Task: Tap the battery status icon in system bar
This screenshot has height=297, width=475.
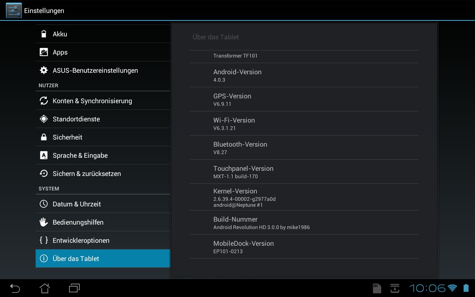Action: 466,288
